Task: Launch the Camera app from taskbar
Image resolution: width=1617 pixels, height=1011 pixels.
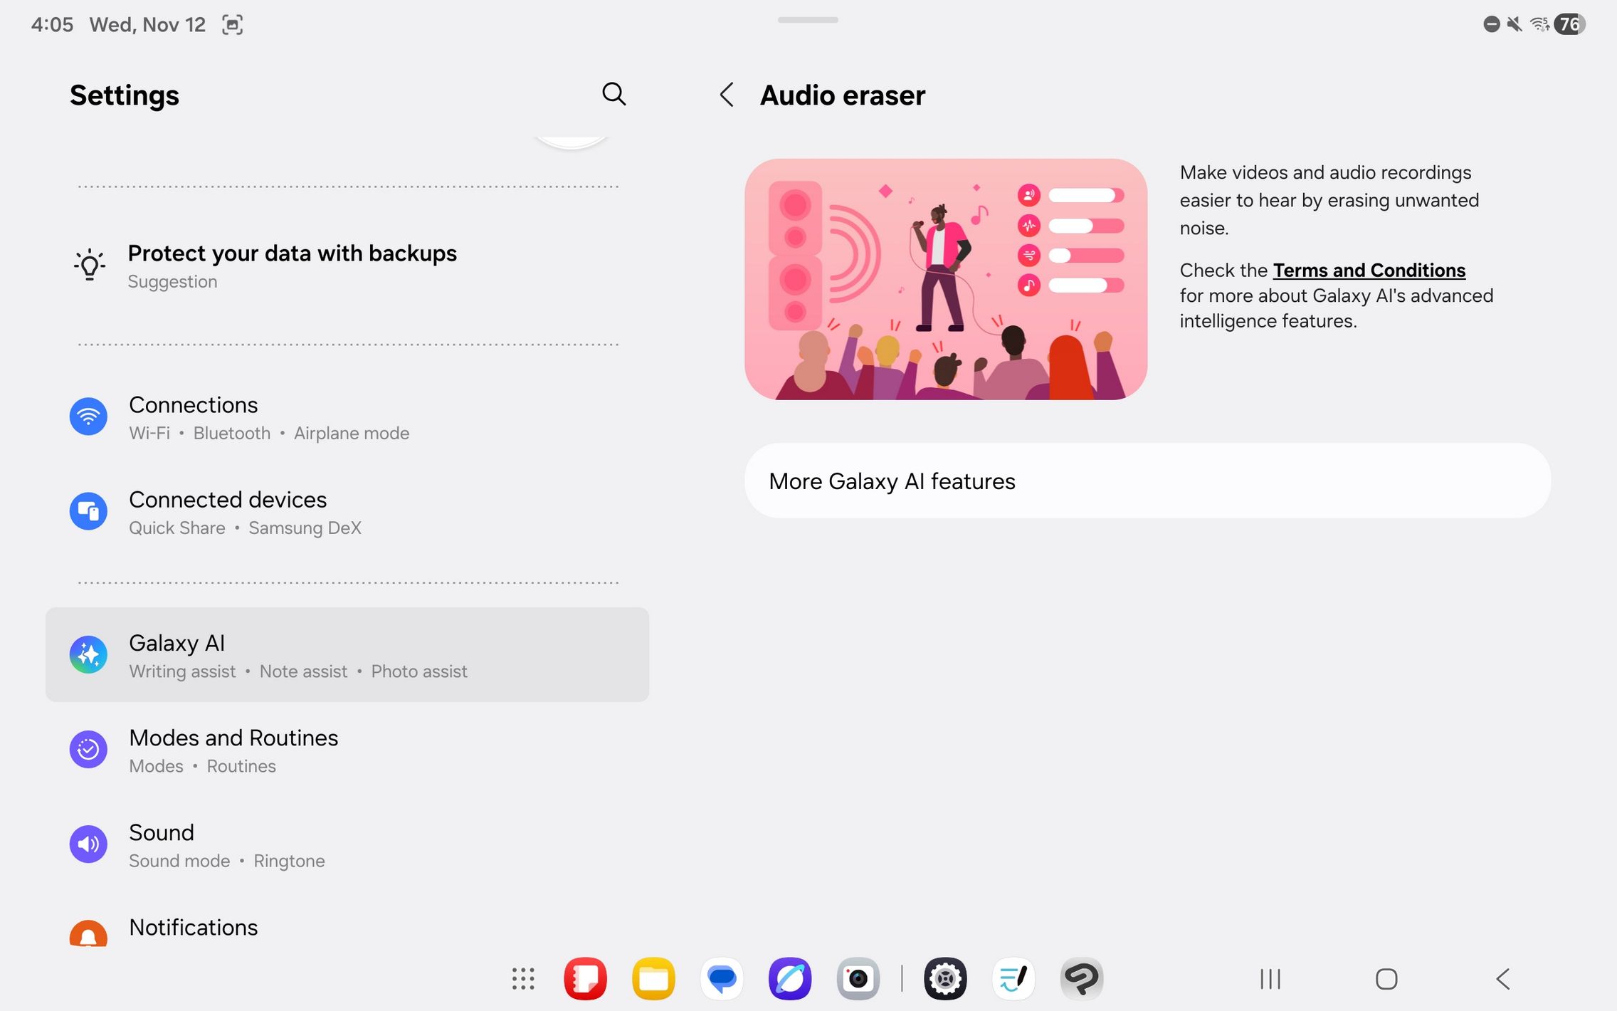Action: [858, 979]
